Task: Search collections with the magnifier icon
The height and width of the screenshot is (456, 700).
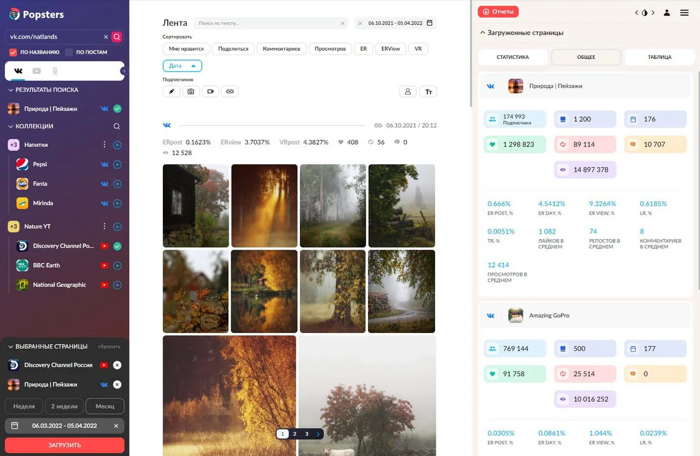Action: [117, 127]
